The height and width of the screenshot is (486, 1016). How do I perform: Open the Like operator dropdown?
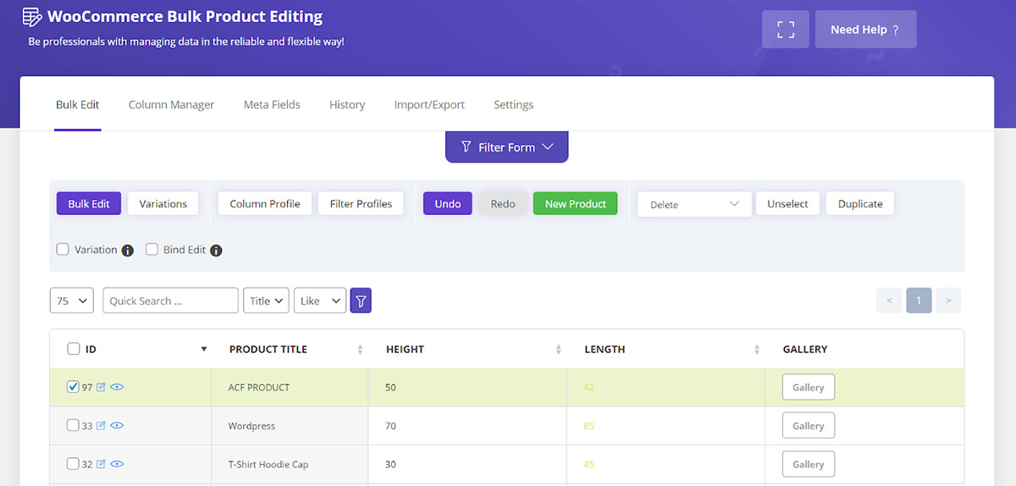[x=320, y=301]
